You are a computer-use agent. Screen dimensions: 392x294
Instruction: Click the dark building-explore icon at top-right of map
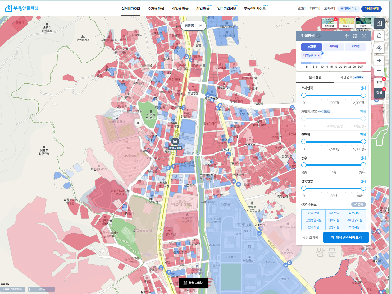coord(379,23)
